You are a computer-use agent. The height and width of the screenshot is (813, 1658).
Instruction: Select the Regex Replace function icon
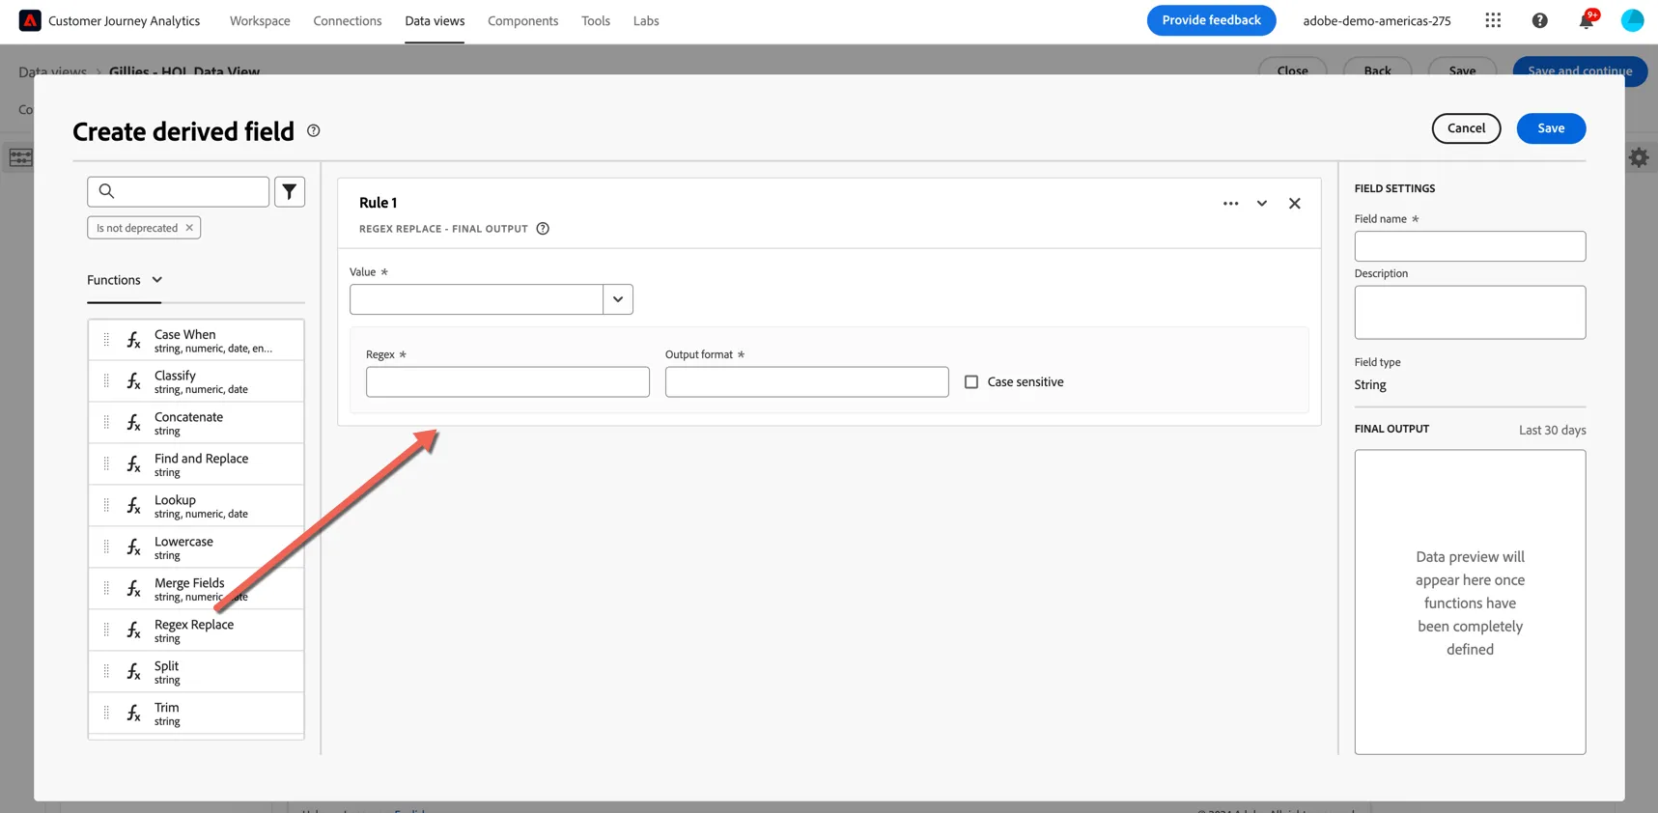coord(134,631)
